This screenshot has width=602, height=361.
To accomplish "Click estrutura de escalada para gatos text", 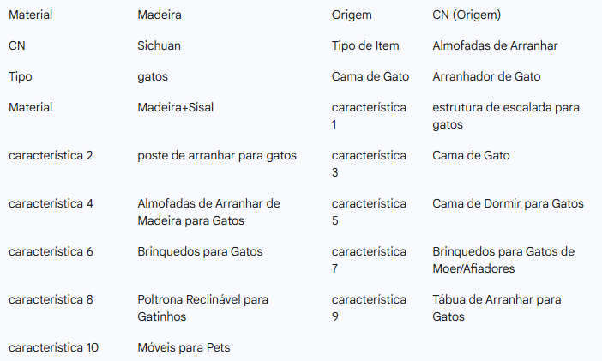I will [506, 116].
